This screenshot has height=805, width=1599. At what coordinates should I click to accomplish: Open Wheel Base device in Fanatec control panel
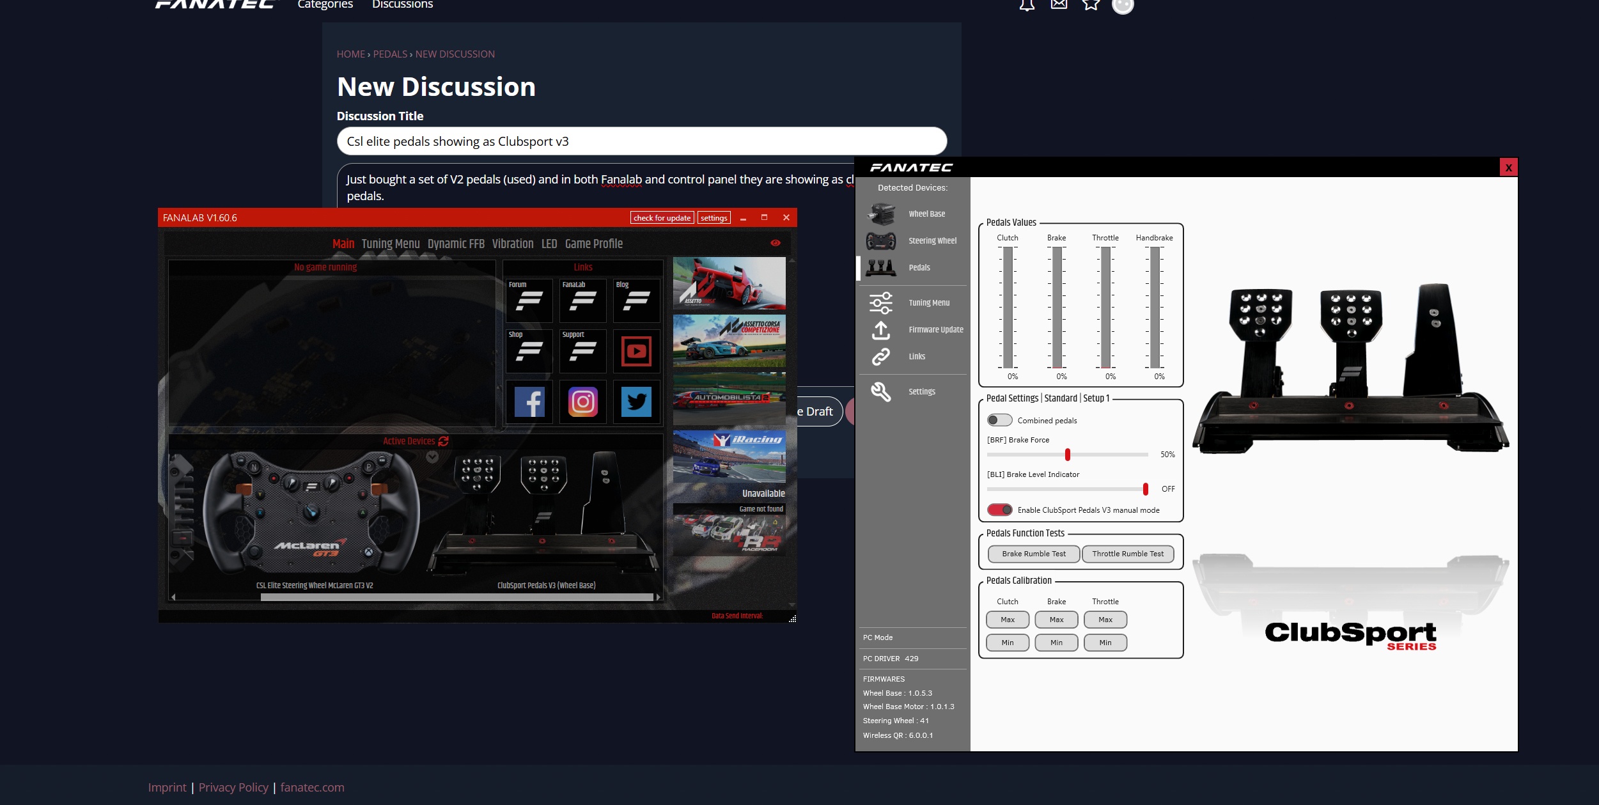coord(911,214)
